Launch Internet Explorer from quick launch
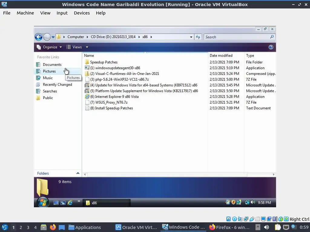This screenshot has height=232, width=310. [70, 203]
